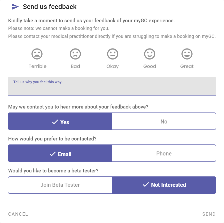Screen dimensions: 224x223
Task: Choose Join Beta Tester option
Action: 60,185
